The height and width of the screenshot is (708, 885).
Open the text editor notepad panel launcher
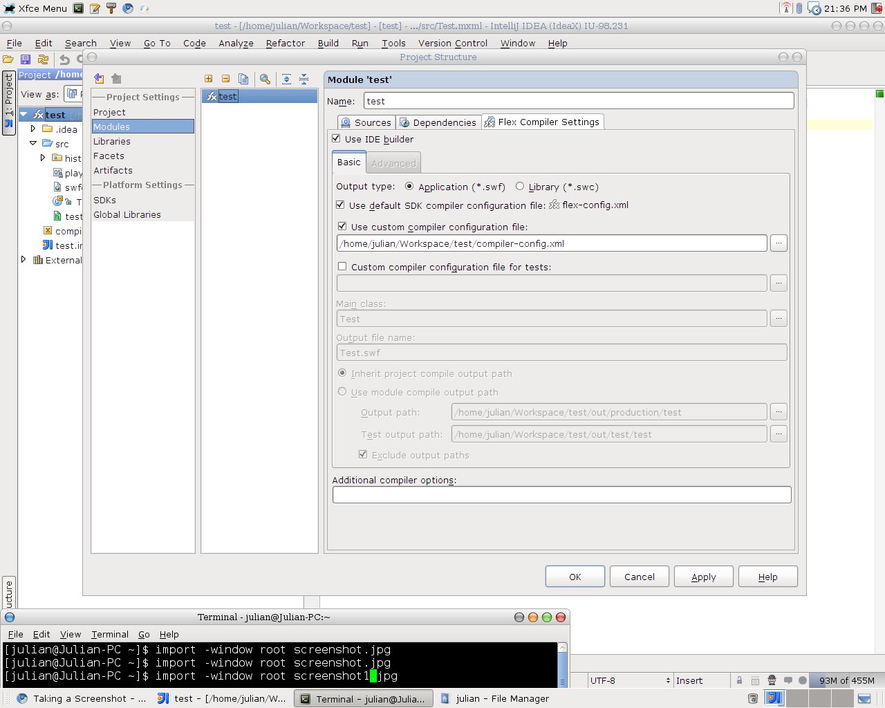tap(95, 8)
